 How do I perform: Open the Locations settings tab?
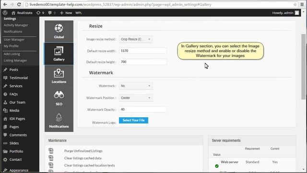(59, 76)
